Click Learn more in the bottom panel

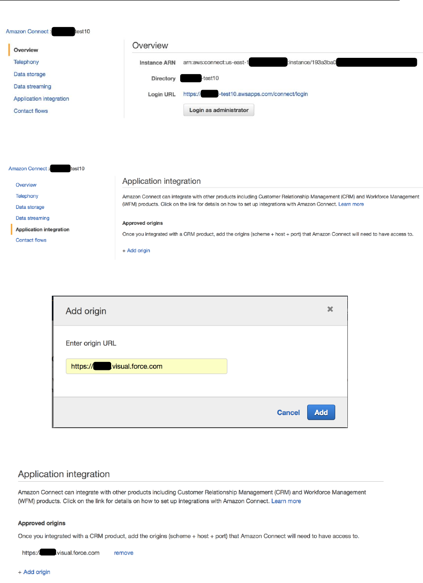[286, 501]
